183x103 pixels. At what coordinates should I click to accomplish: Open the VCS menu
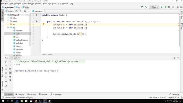tap(59, 4)
